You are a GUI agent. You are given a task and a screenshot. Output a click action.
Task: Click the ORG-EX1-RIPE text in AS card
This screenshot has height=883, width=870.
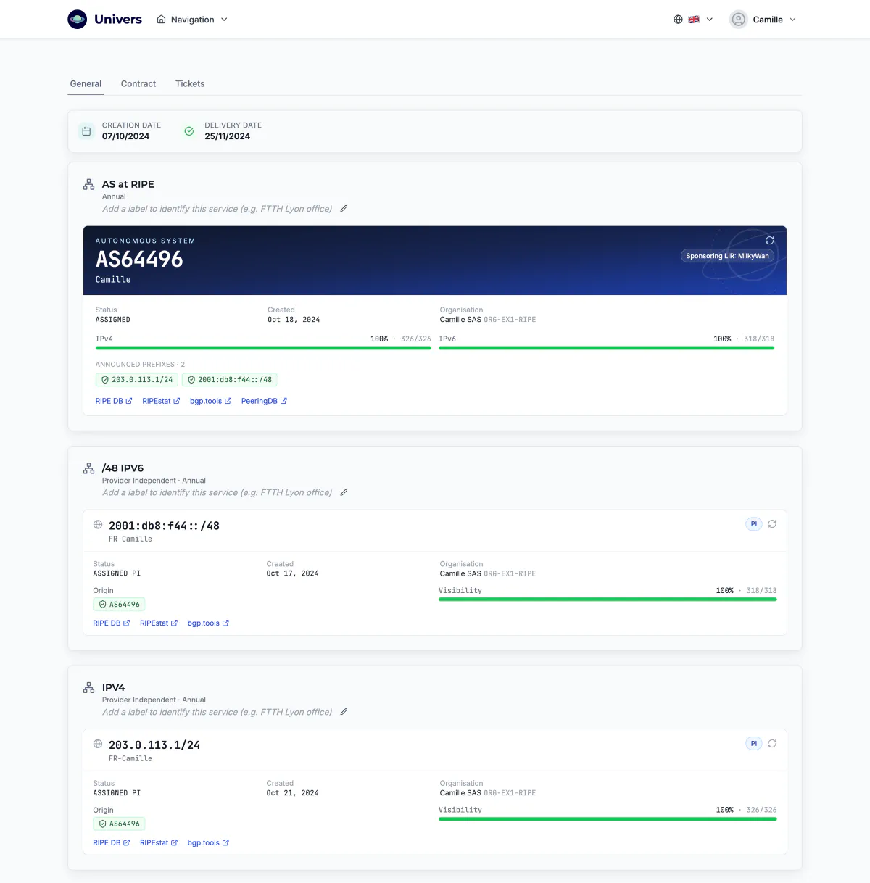pyautogui.click(x=510, y=320)
